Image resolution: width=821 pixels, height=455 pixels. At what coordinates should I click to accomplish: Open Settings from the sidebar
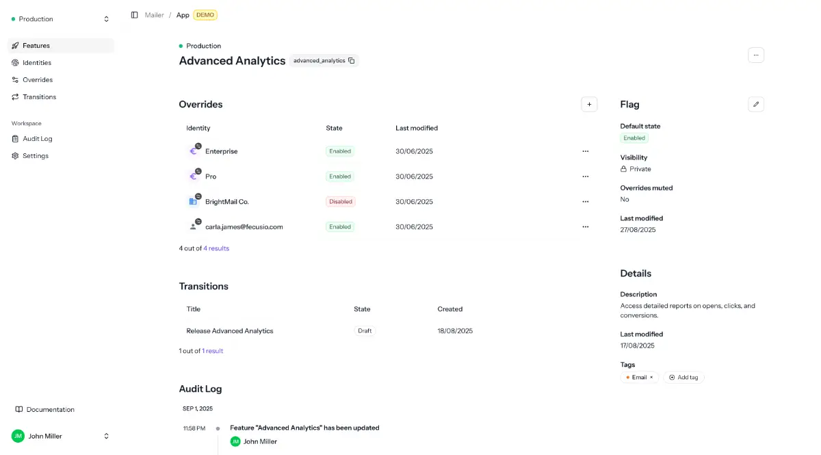[36, 156]
